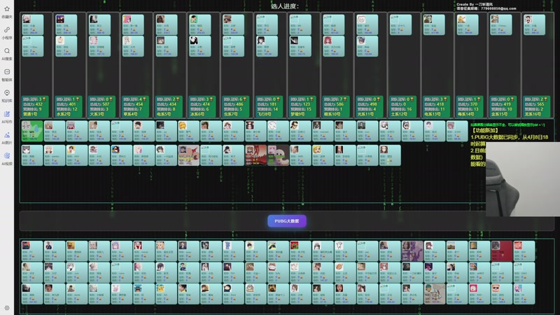The width and height of the screenshot is (560, 315).
Task: Click the trophy icon in 普通1号 stats
Action: pos(44,99)
